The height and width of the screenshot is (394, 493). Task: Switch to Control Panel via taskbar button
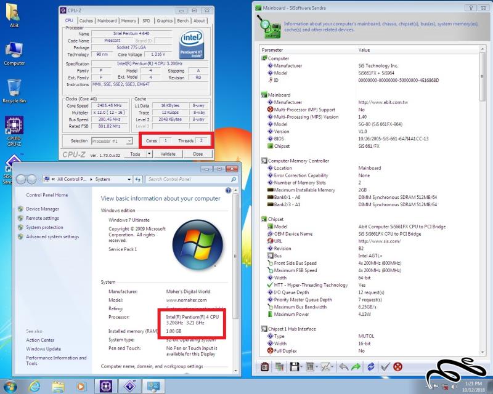(153, 387)
